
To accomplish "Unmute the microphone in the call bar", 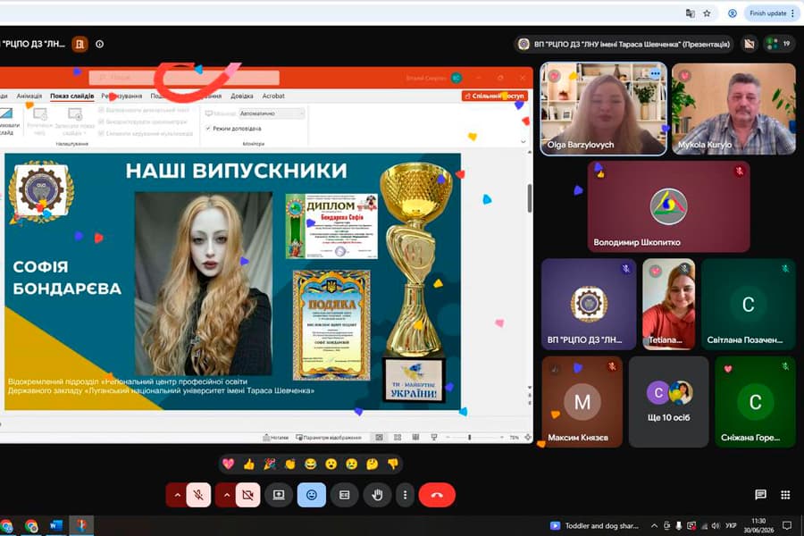I will pyautogui.click(x=198, y=495).
